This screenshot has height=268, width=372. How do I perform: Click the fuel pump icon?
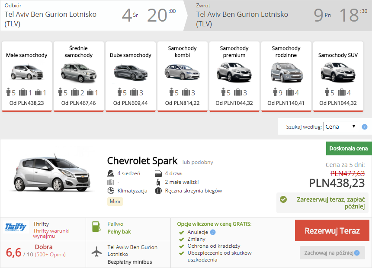pos(96,227)
